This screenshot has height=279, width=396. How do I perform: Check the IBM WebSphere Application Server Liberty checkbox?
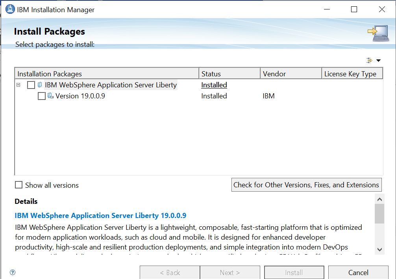coord(31,85)
